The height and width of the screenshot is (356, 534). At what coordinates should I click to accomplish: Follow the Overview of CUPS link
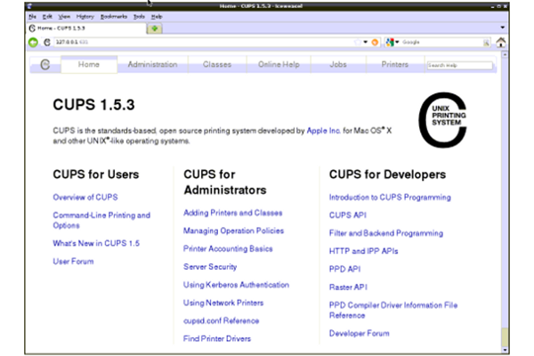(x=85, y=197)
